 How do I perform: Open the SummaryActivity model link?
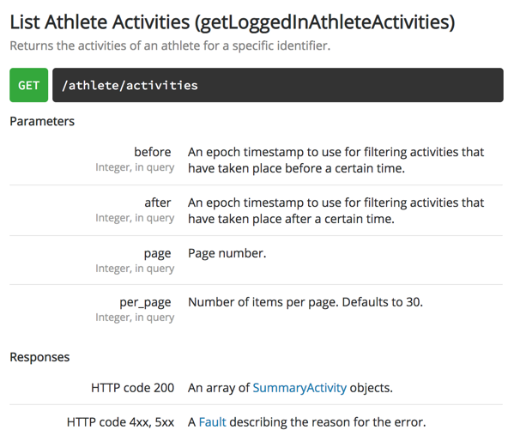299,388
